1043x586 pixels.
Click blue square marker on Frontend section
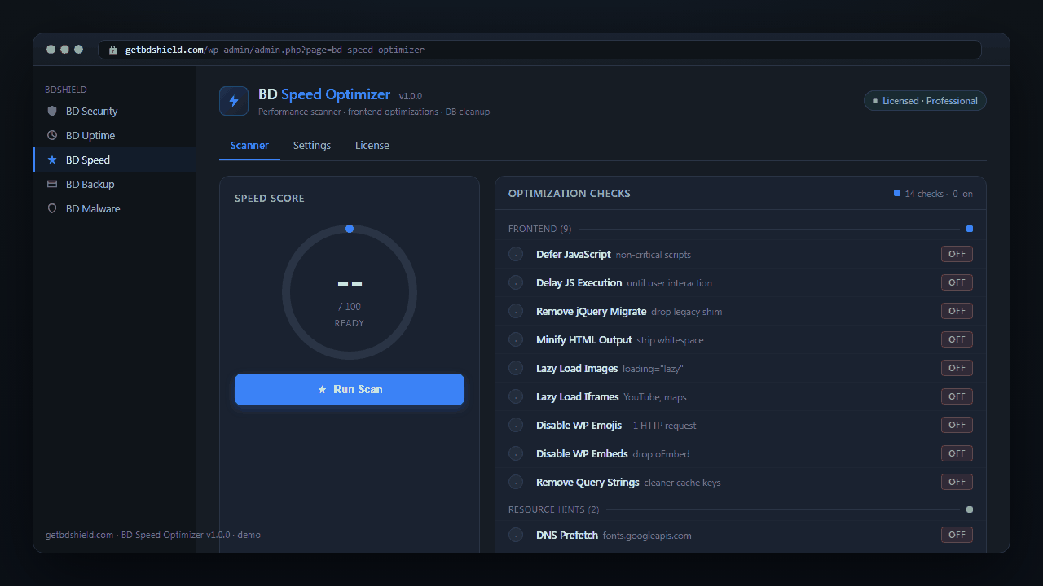(x=970, y=229)
